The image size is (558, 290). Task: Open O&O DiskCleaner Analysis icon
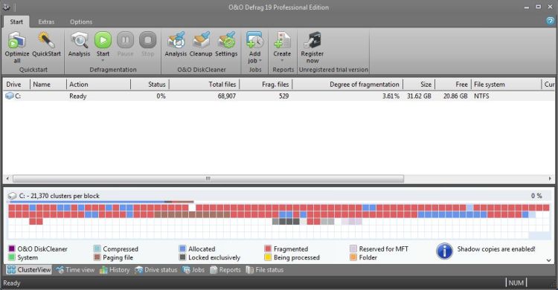pyautogui.click(x=176, y=40)
